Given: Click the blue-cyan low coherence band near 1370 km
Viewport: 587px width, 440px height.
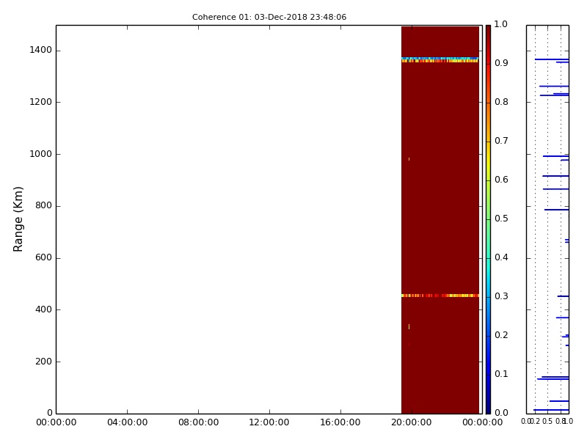Looking at the screenshot, I should coord(440,59).
